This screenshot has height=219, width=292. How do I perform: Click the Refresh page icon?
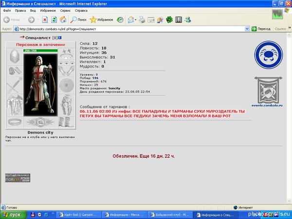pos(54,19)
